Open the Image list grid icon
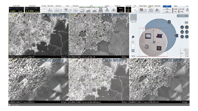The width and height of the screenshot is (198, 111). (151, 9)
